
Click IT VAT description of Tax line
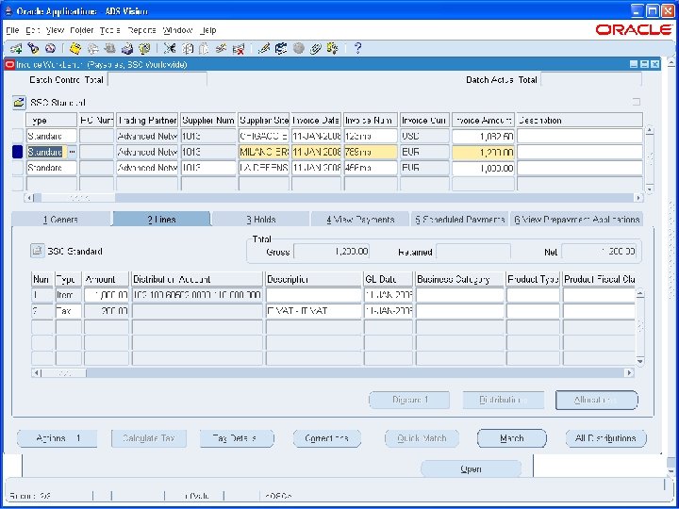click(313, 311)
